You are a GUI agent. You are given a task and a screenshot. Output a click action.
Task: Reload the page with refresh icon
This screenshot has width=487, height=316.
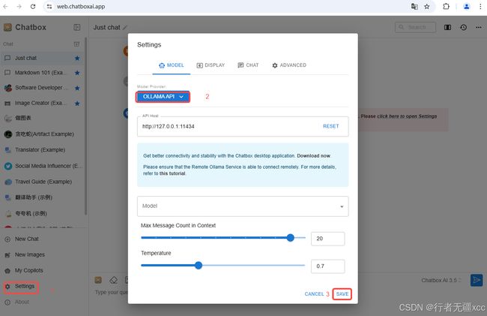33,6
